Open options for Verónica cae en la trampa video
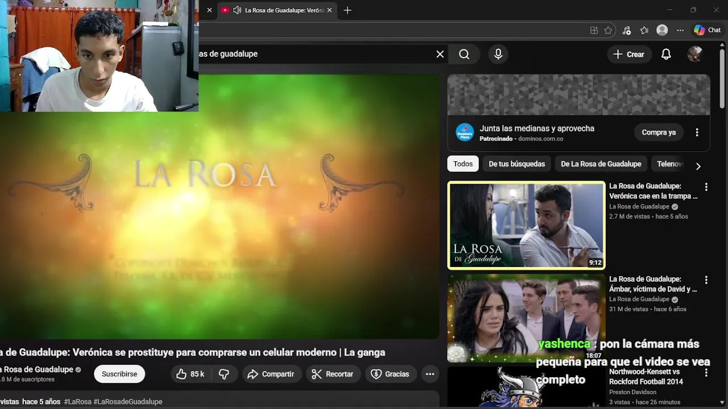 [x=706, y=187]
